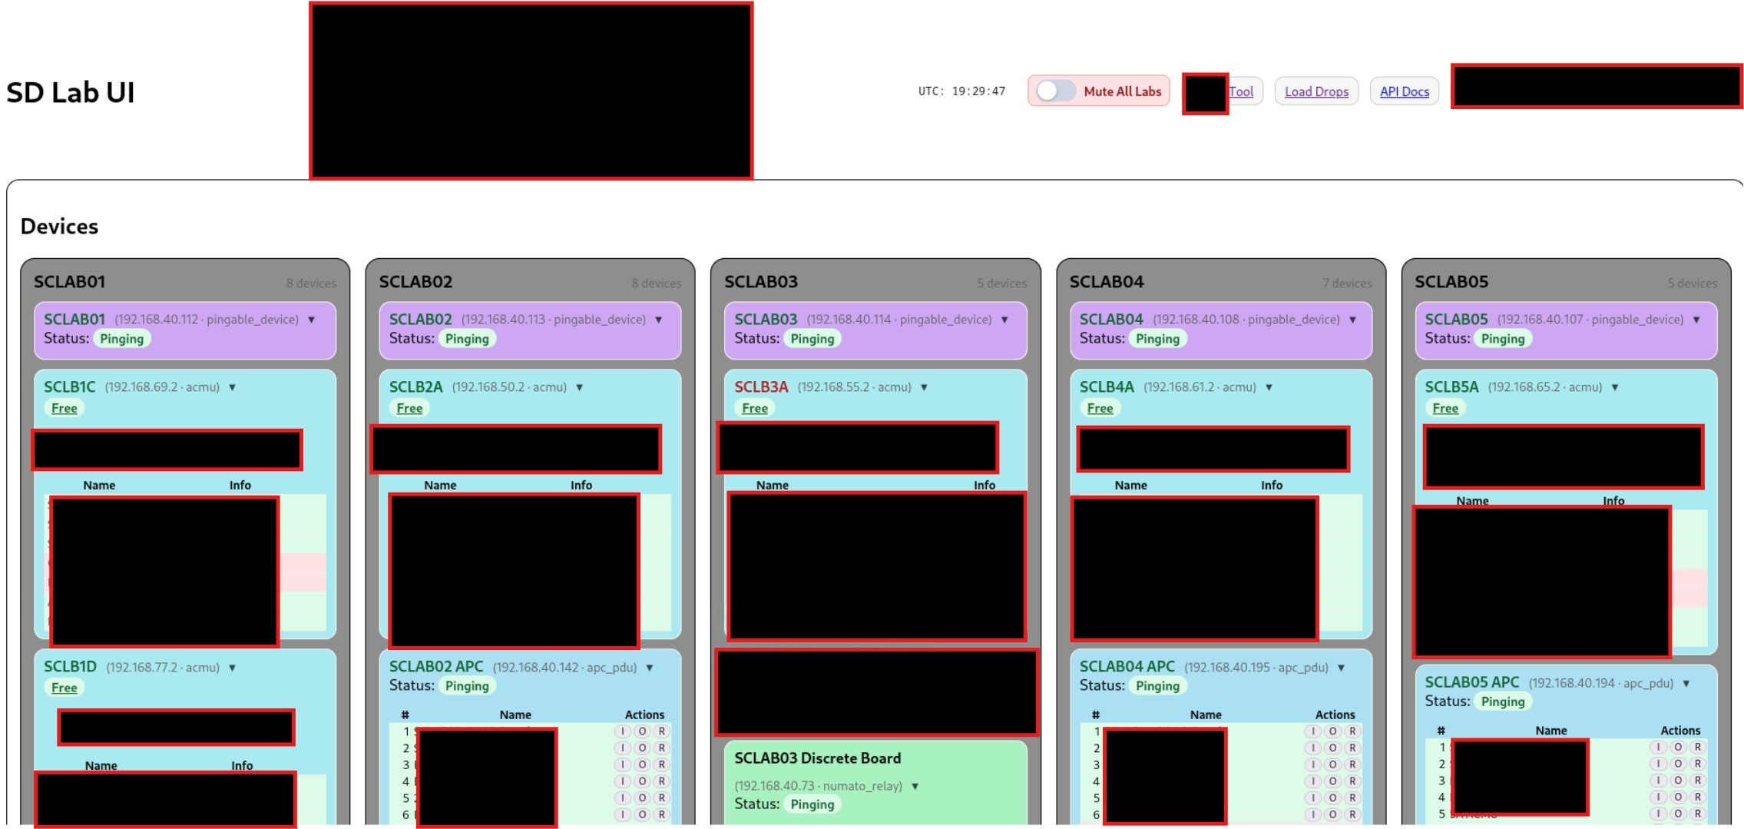
Task: Power on outlet 2 of SCLAB04 APC
Action: click(1313, 748)
